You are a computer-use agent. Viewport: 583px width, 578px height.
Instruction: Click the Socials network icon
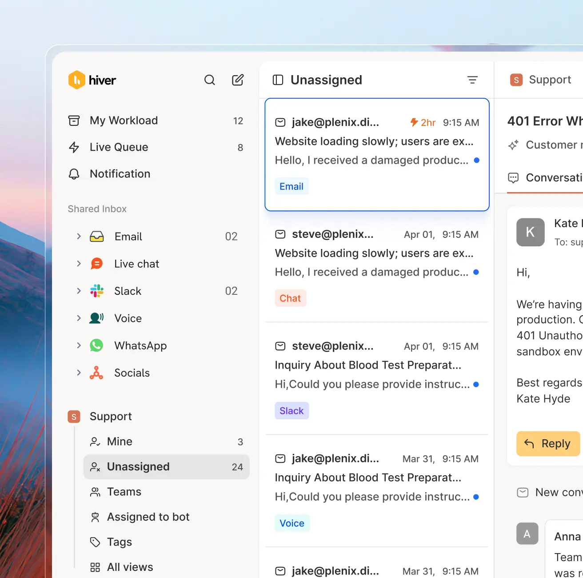[96, 373]
